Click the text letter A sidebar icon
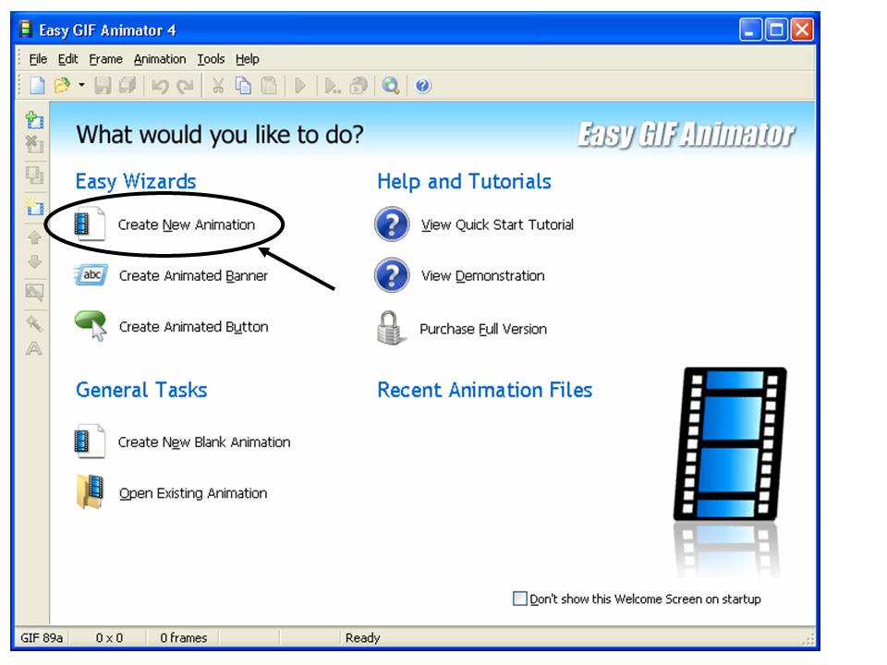This screenshot has width=887, height=665. tap(34, 348)
